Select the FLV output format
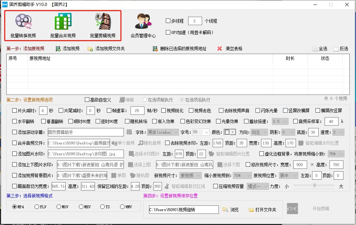Image resolution: width=356 pixels, height=225 pixels. [36, 207]
